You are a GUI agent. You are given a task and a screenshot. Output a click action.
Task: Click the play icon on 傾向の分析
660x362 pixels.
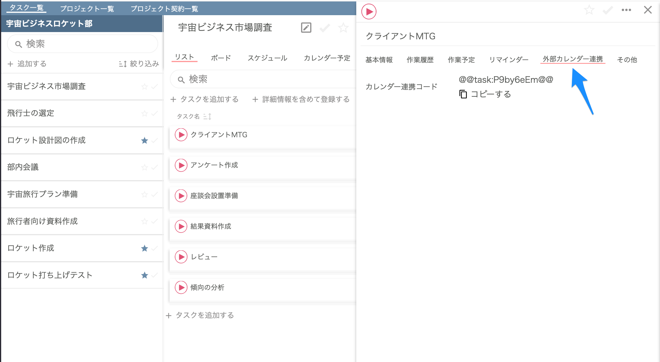[x=181, y=287]
